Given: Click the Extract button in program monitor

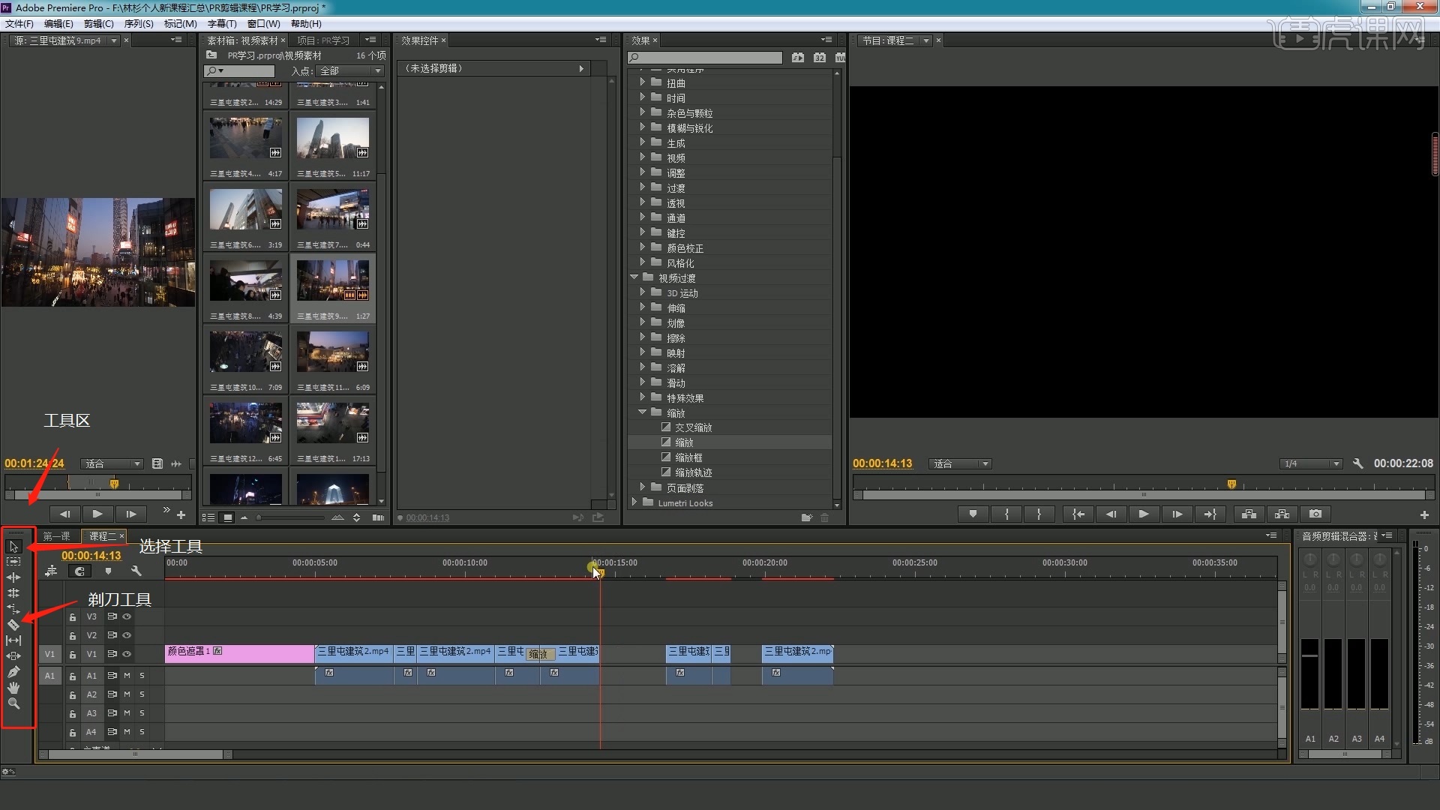Looking at the screenshot, I should 1282,514.
